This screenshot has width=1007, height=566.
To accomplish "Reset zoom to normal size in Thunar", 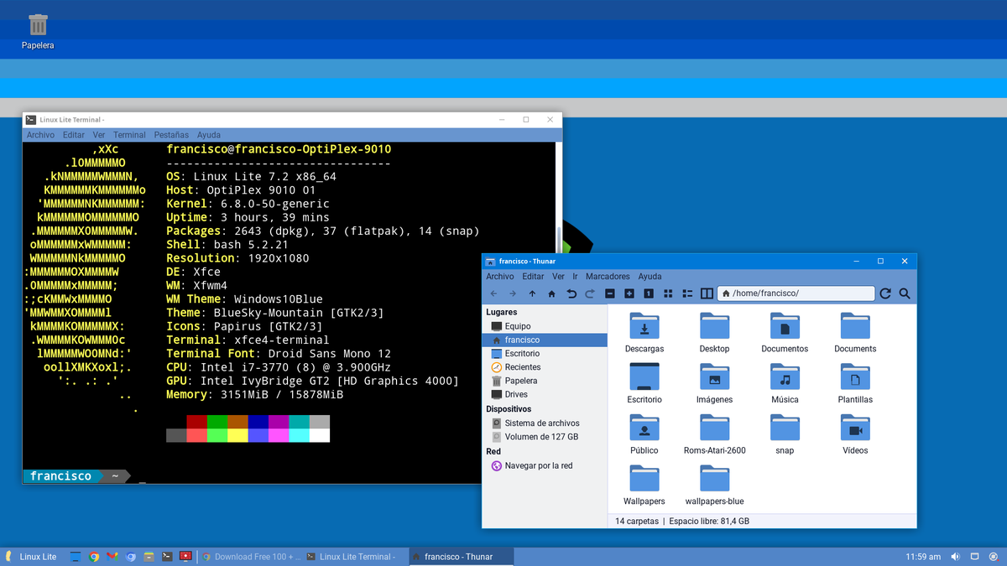I will click(649, 293).
